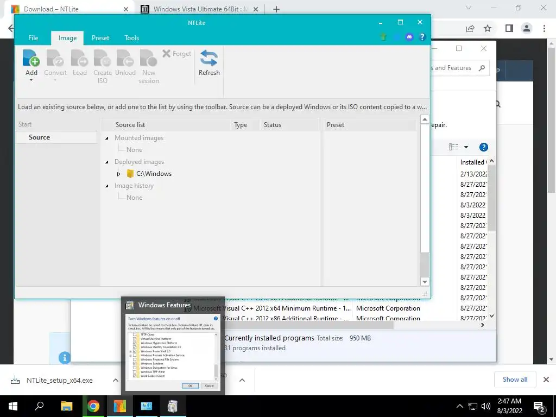Open a new Chrome tab

pos(276,9)
